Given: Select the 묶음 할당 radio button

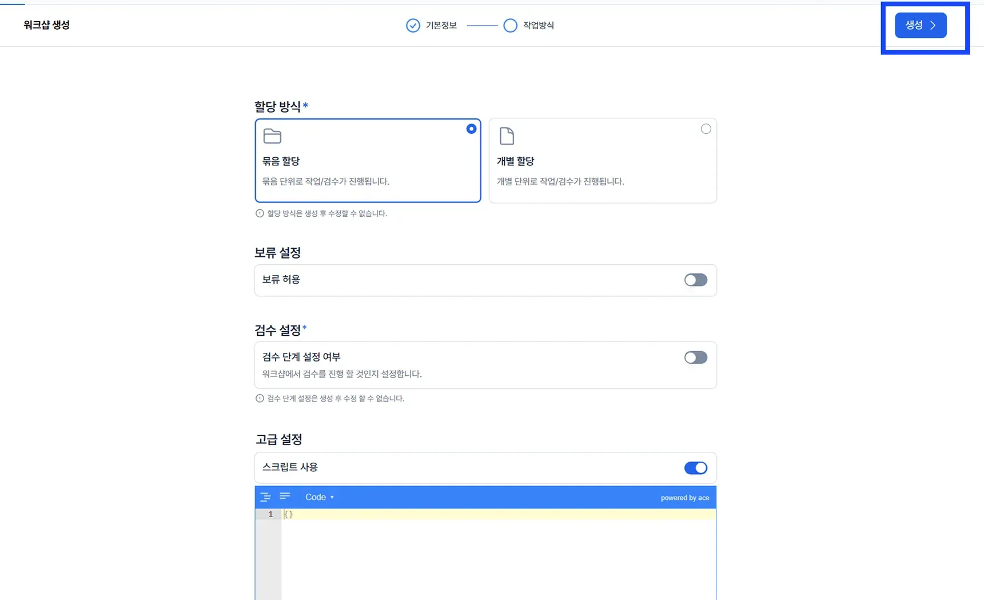Looking at the screenshot, I should pos(471,129).
